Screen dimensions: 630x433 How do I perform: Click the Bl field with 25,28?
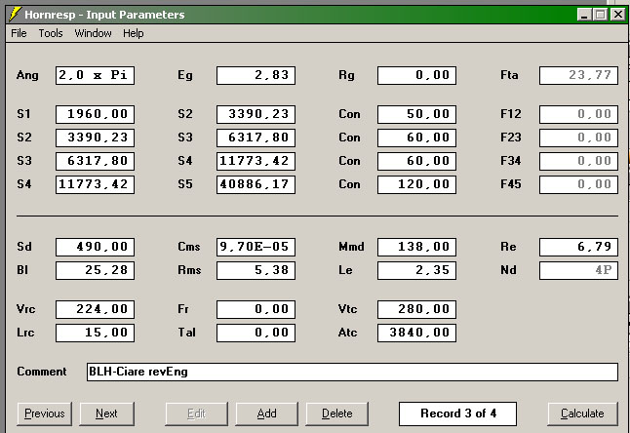[x=95, y=270]
